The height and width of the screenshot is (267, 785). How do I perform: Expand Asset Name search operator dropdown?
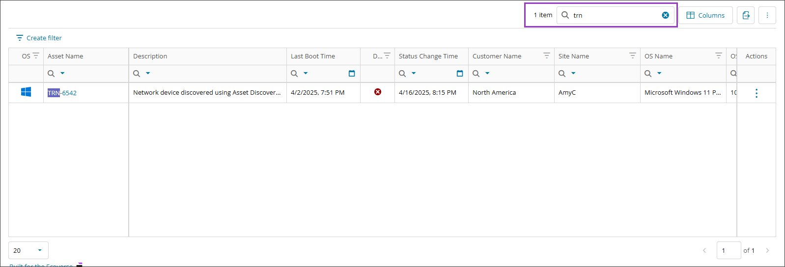coord(62,74)
